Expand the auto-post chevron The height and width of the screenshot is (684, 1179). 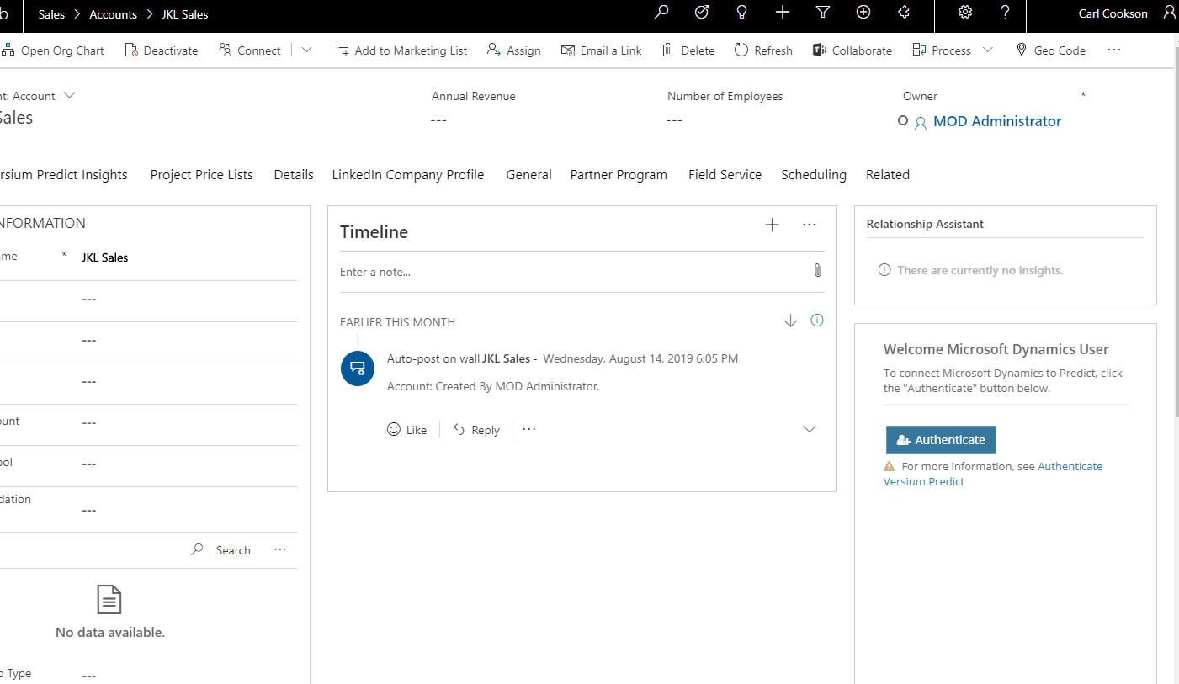[810, 429]
